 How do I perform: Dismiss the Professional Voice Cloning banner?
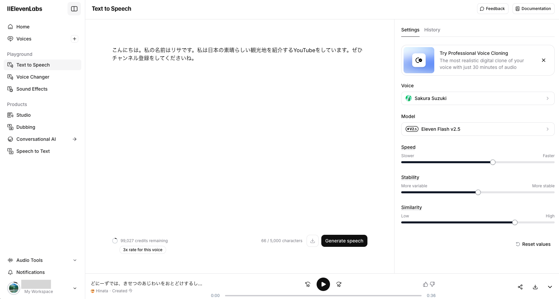[544, 60]
